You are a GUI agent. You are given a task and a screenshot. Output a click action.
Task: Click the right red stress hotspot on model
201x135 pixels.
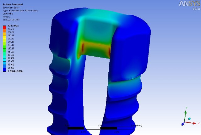click(x=109, y=51)
